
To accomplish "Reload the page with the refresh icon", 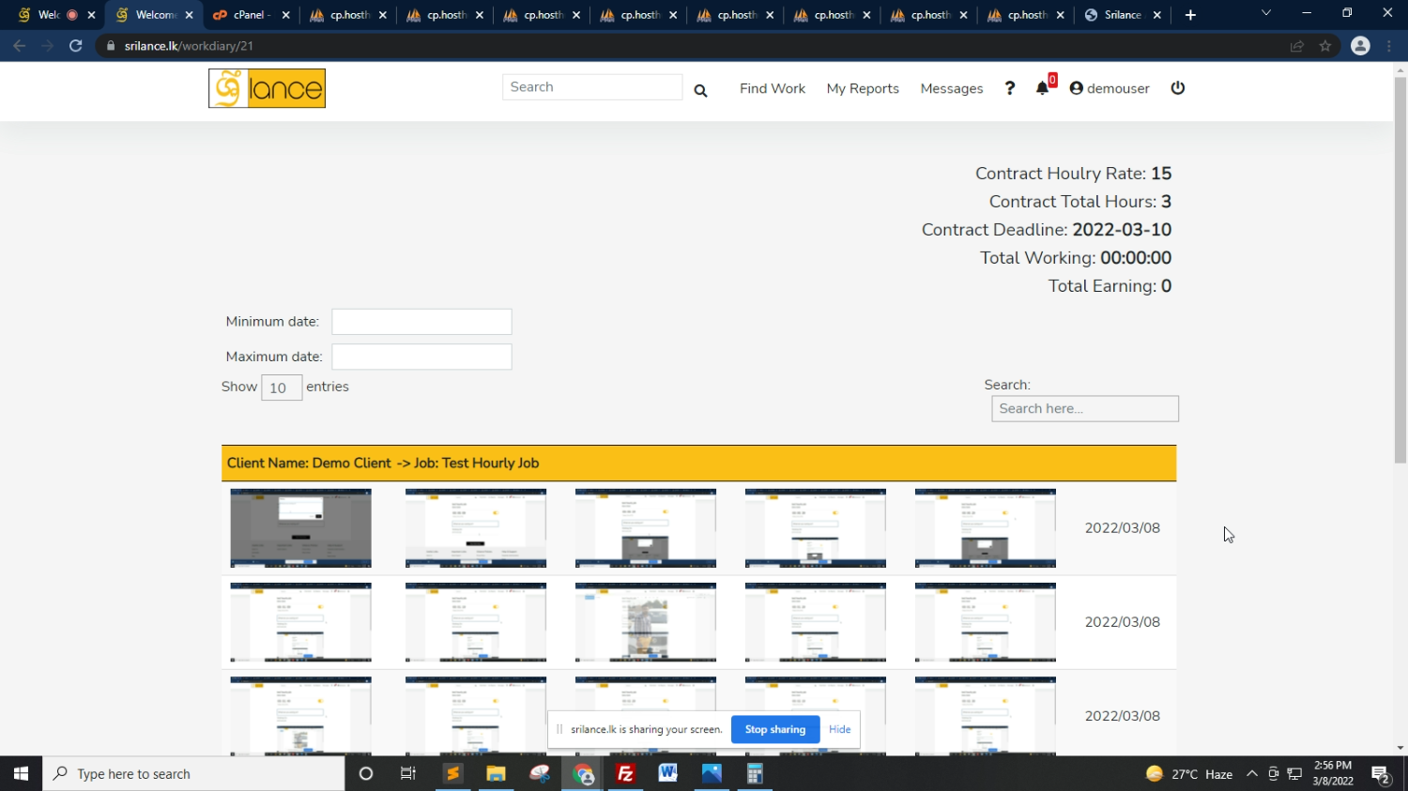I will tap(76, 46).
